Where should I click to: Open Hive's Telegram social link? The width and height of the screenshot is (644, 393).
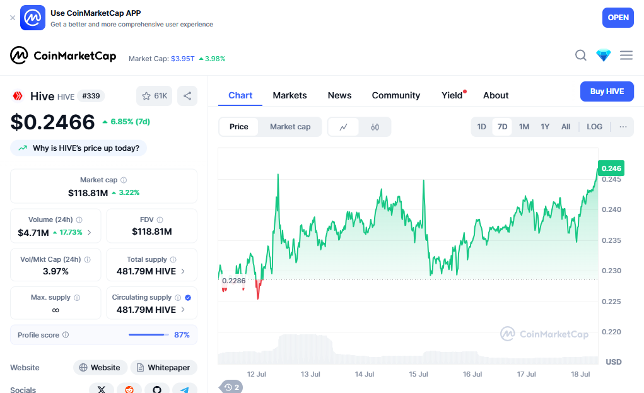click(184, 389)
